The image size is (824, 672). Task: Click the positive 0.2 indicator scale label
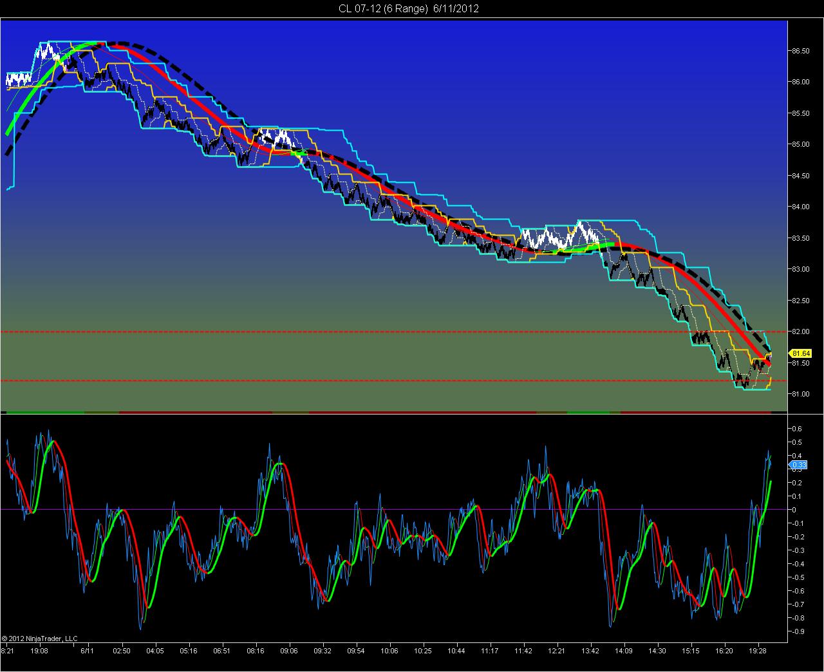point(796,483)
